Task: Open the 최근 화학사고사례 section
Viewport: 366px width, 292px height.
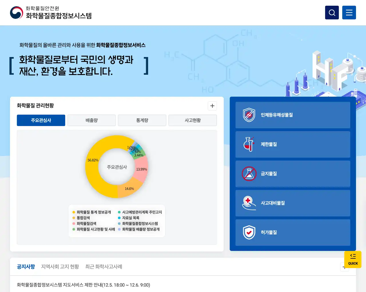Action: [104, 267]
